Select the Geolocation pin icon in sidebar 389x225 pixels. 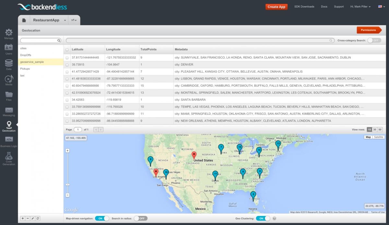coord(9,125)
